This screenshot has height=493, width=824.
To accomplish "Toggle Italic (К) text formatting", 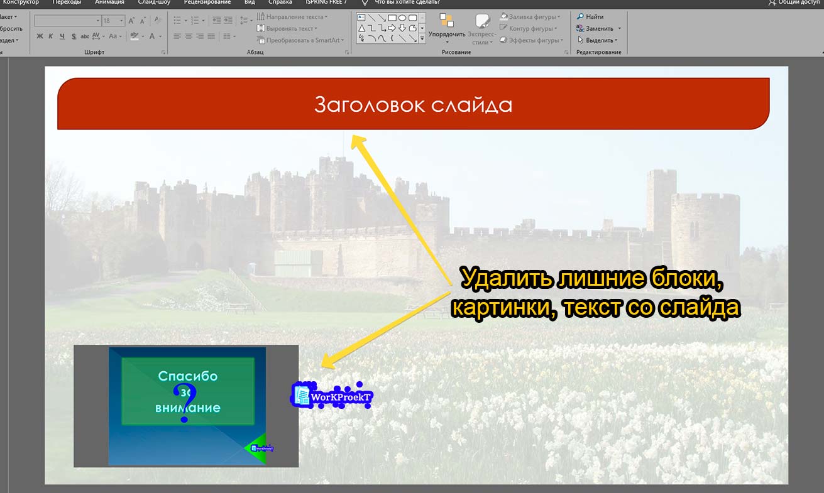I will point(51,36).
